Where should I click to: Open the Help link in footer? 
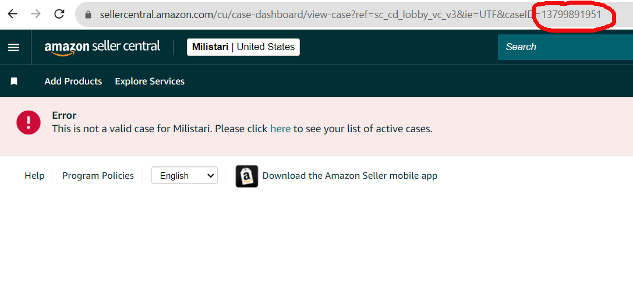click(34, 176)
